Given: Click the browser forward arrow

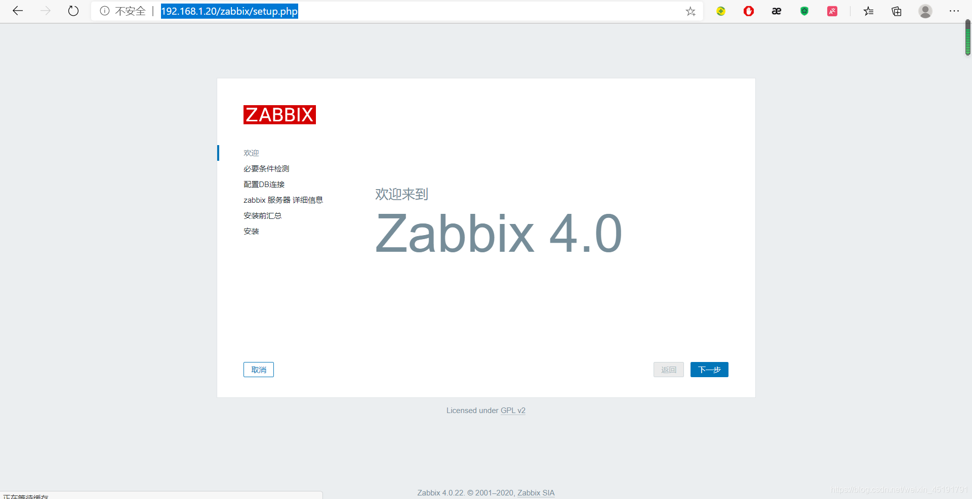Looking at the screenshot, I should [x=46, y=11].
